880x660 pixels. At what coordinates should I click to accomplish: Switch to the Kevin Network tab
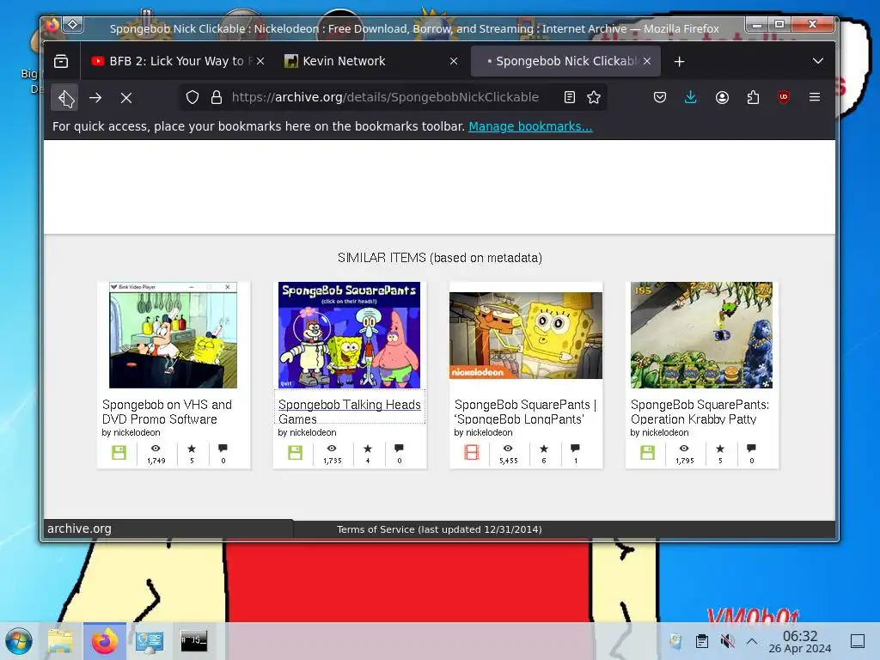[370, 61]
